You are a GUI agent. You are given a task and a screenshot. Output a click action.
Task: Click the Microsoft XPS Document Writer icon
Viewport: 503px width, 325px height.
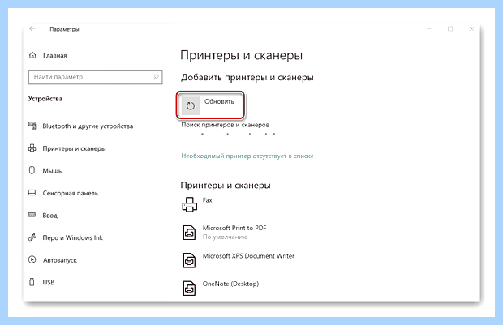189,260
